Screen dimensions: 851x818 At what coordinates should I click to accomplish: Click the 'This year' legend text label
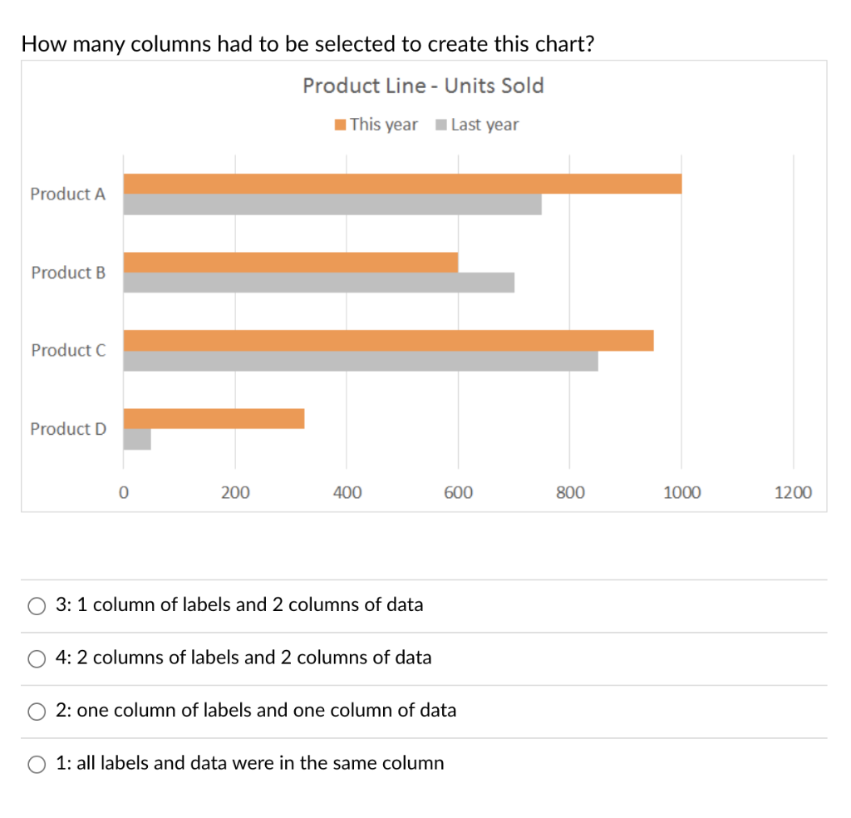coord(385,124)
